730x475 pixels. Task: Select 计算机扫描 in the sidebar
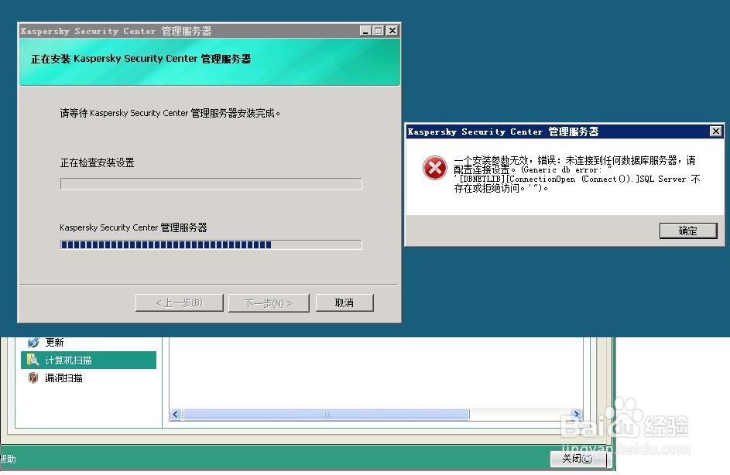[88, 360]
